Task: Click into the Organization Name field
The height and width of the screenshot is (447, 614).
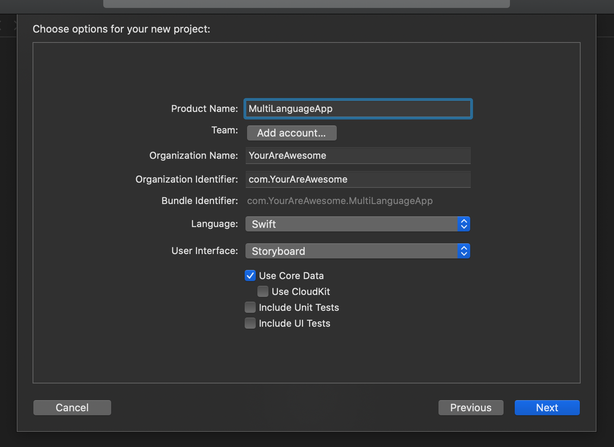Action: click(x=358, y=156)
